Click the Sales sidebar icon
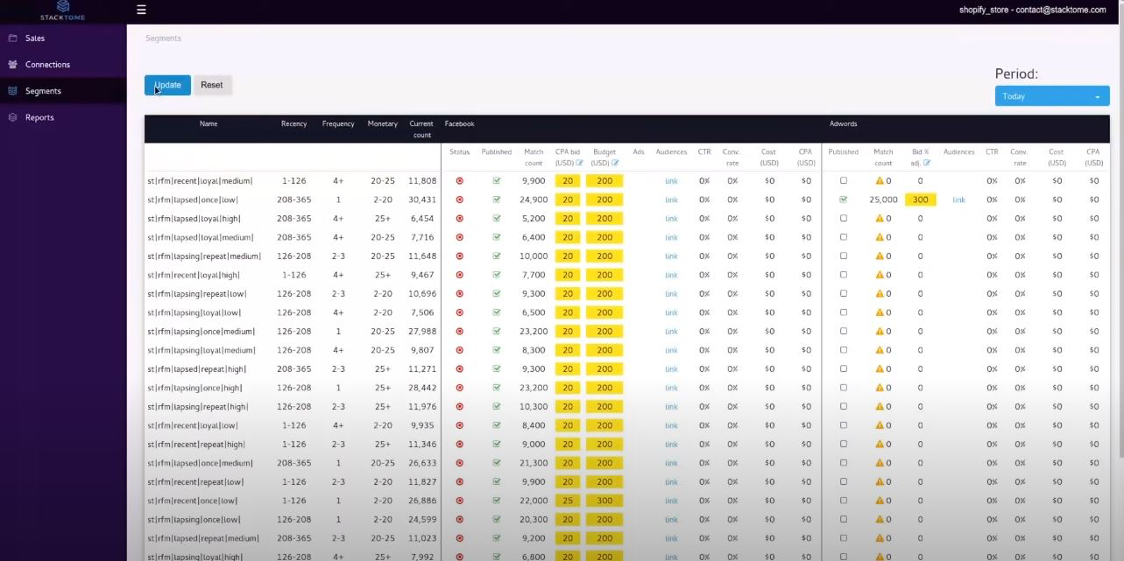The image size is (1124, 561). (x=12, y=39)
